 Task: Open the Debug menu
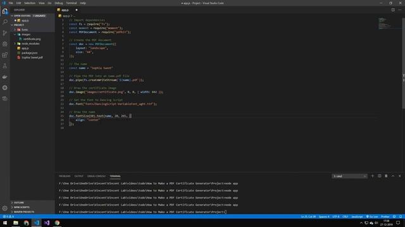click(x=59, y=3)
